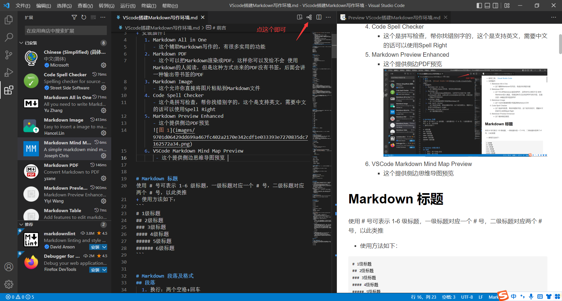Screen dimensions: 562x301
Task: Manage Markdown Mind Map extension gear
Action: pos(104,156)
